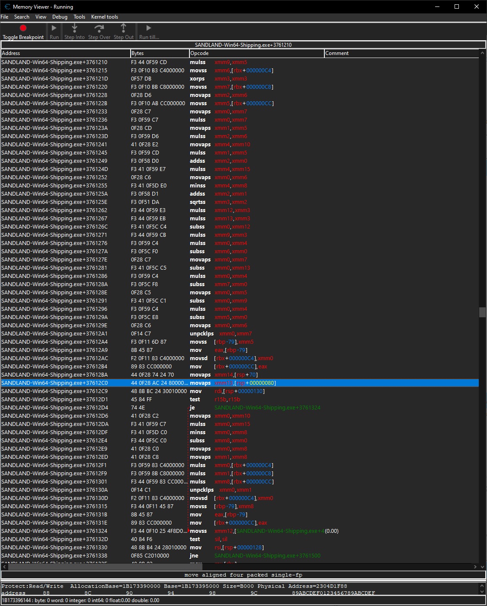The height and width of the screenshot is (606, 487).
Task: Open the Search menu
Action: pyautogui.click(x=22, y=17)
